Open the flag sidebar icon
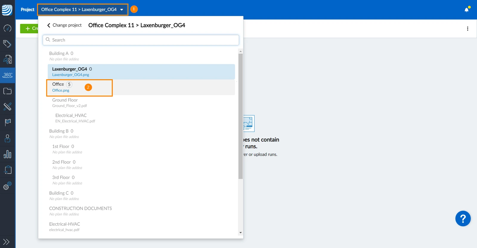477x248 pixels. (x=7, y=122)
